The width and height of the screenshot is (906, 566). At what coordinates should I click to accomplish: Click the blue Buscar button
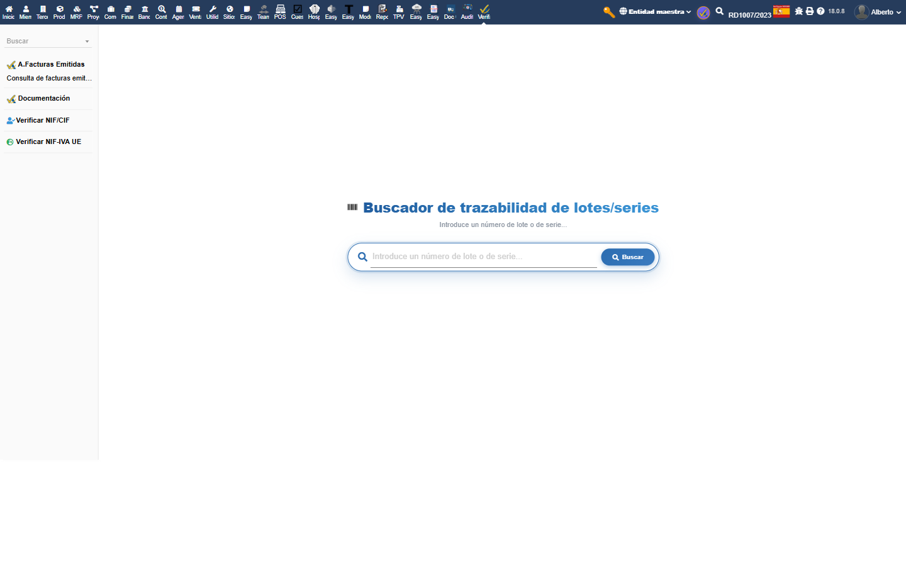pos(627,257)
